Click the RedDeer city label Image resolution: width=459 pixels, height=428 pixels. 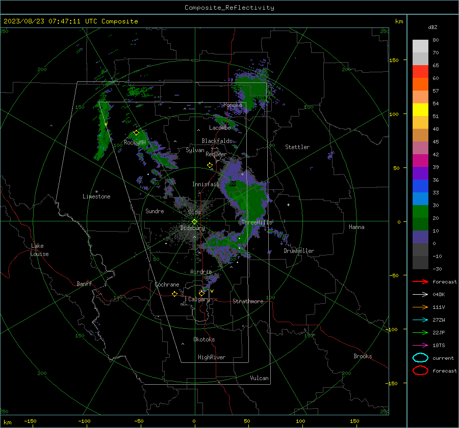point(216,154)
